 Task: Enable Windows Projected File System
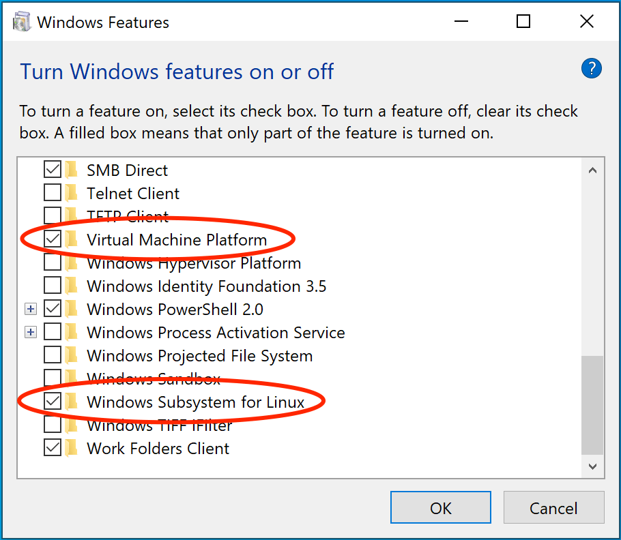tap(53, 355)
